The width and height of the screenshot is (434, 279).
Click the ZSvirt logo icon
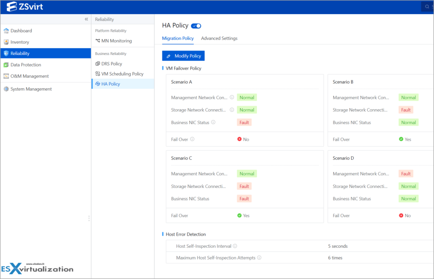pyautogui.click(x=12, y=7)
